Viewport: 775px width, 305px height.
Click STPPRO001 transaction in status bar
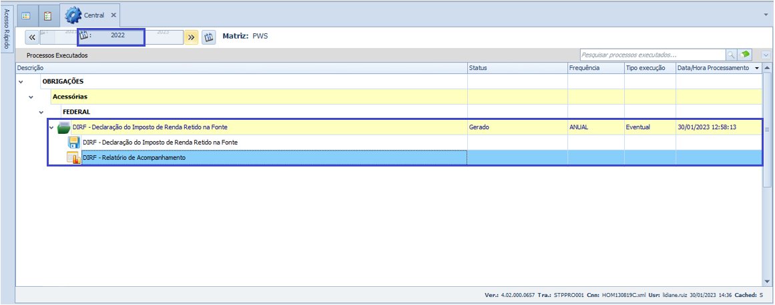click(x=568, y=295)
